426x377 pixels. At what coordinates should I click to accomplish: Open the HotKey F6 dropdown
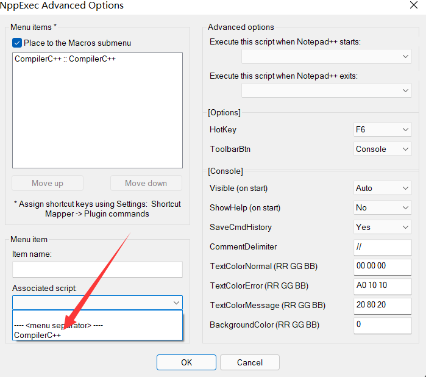[x=383, y=129]
